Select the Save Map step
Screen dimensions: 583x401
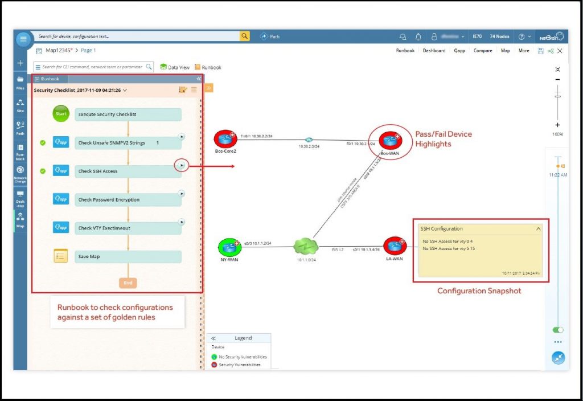[x=128, y=257]
